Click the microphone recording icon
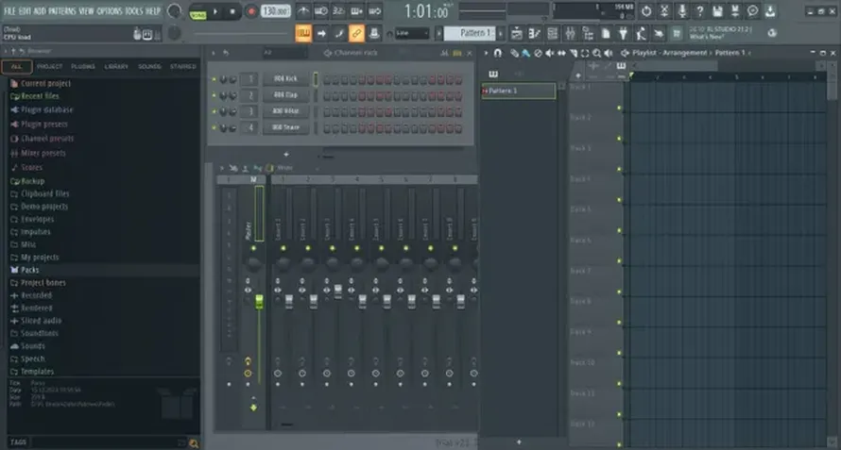 point(681,10)
